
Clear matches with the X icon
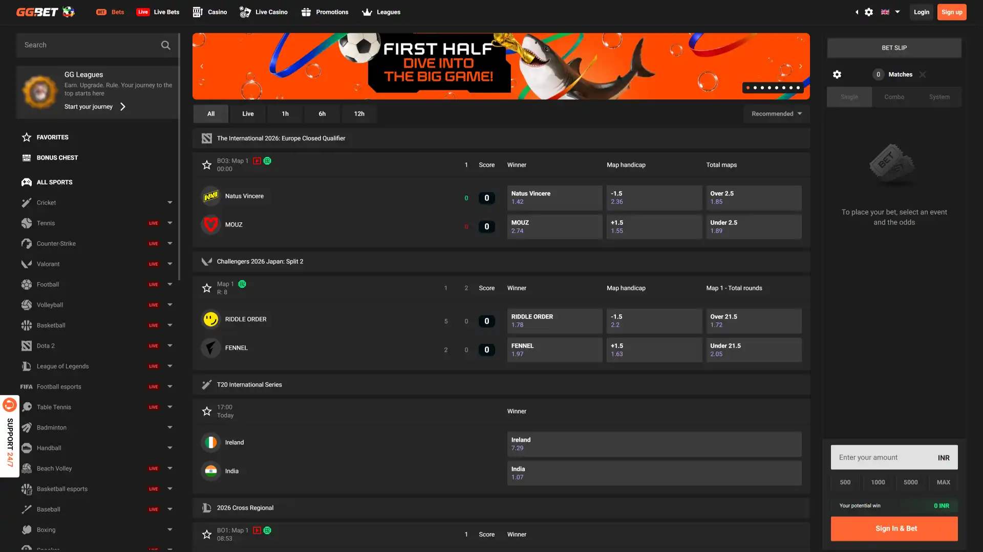pos(923,75)
